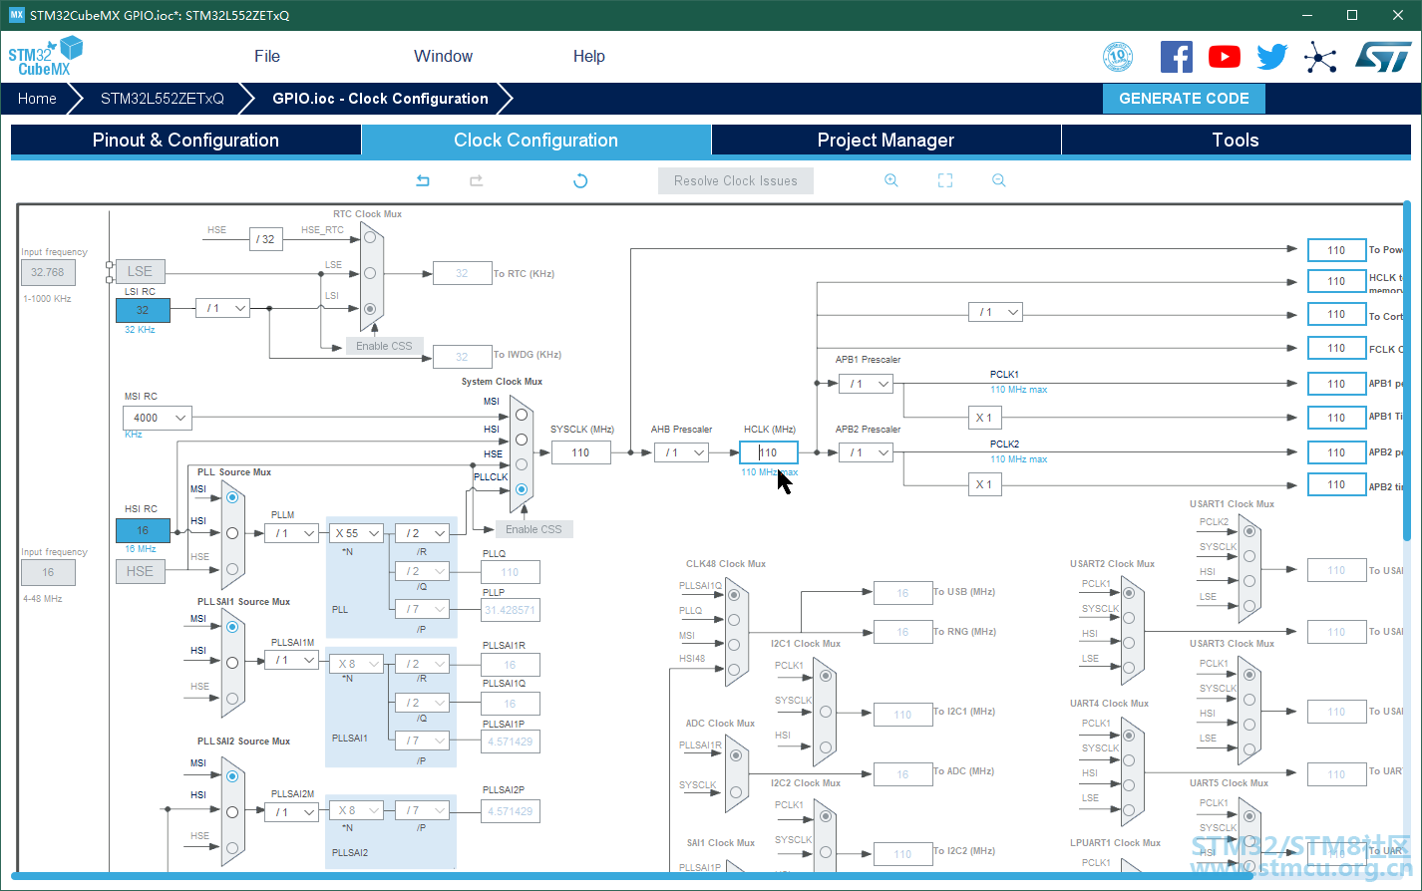Screen dimensions: 1422x891
Task: Click the Clock Configuration tab
Action: (x=535, y=140)
